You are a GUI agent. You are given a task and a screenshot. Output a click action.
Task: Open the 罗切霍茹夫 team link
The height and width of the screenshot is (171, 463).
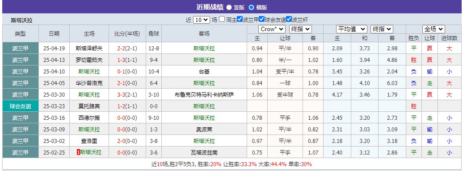[x=89, y=60]
